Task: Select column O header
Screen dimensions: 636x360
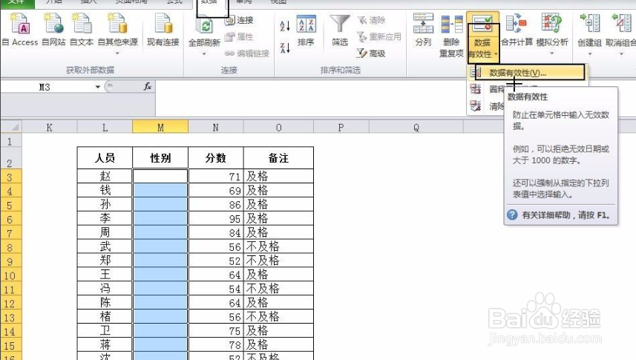Action: pos(278,128)
